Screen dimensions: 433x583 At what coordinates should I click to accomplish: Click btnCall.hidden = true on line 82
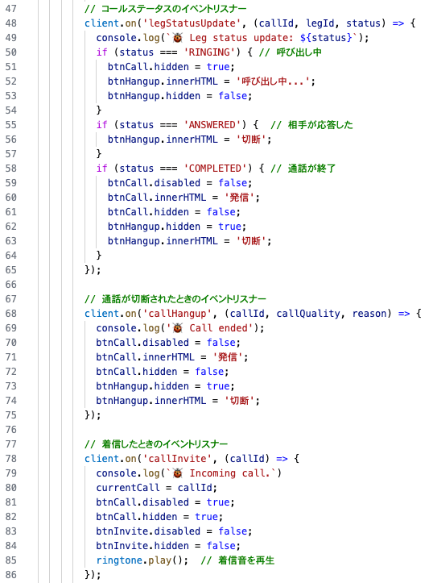[159, 516]
